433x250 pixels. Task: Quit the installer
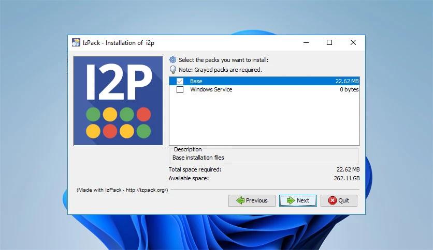click(x=339, y=200)
